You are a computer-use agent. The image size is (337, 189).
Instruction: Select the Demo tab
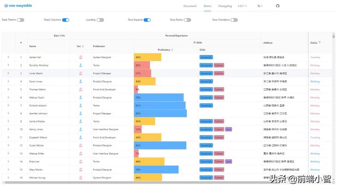click(x=207, y=6)
